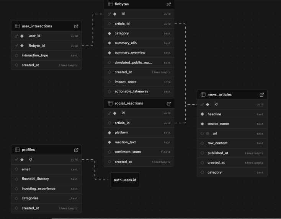Viewport: 281px width, 219px height.
Task: Click the table icon beside social_reactions title
Action: tap(110, 103)
